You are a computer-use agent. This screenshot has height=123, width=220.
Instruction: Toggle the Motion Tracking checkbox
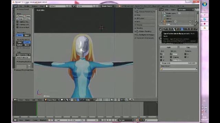coord(137,31)
